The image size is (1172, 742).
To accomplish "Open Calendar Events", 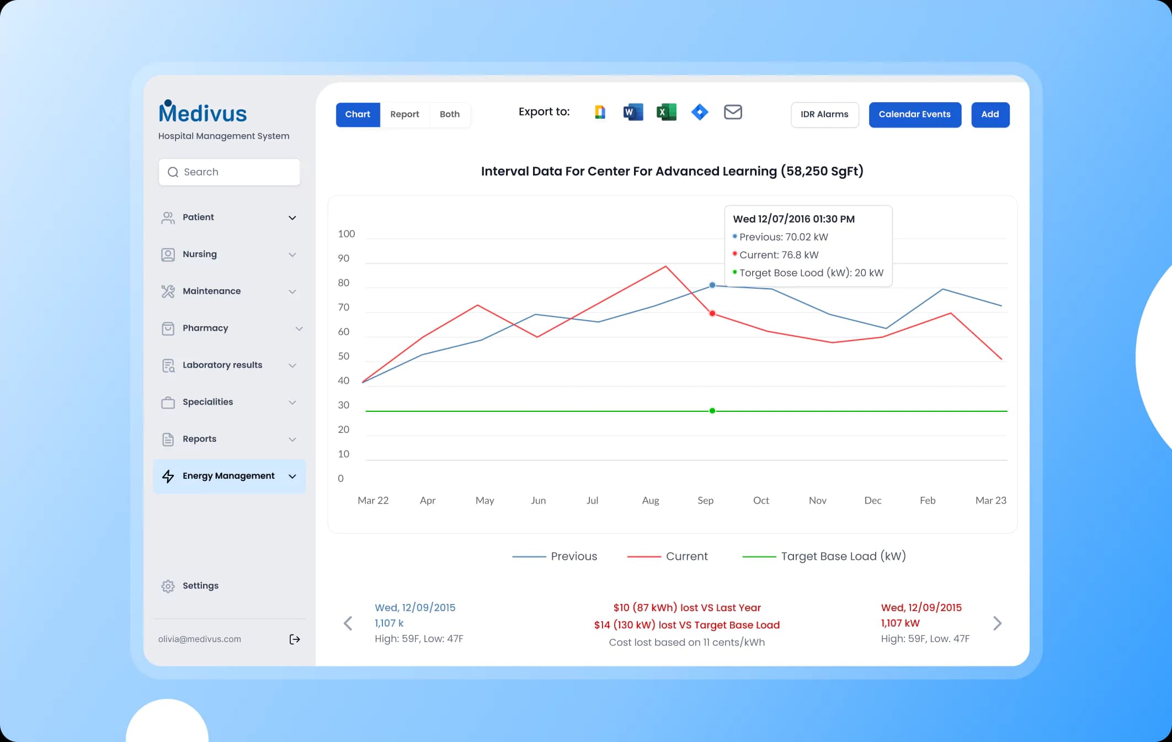I will 915,114.
